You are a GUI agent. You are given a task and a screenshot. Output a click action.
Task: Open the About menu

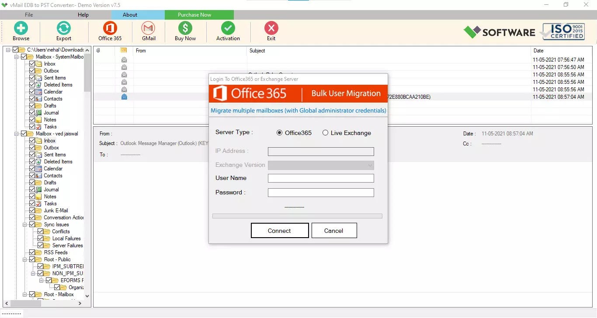(130, 15)
